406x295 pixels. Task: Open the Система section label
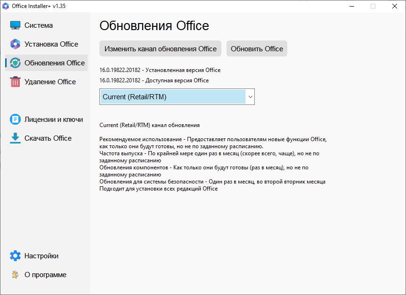point(39,25)
